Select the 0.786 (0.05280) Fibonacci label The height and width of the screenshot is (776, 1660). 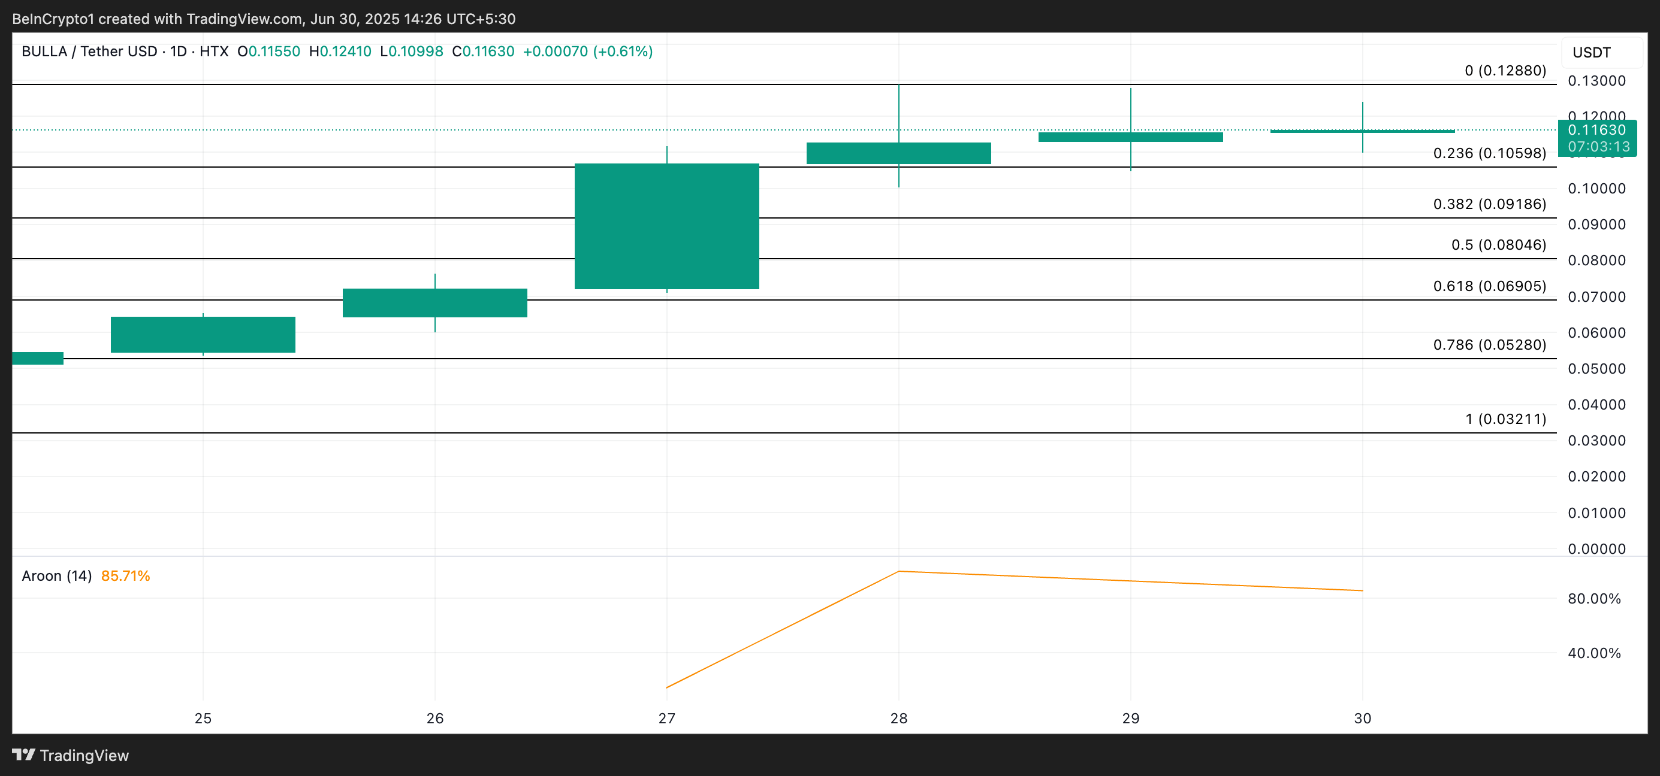pyautogui.click(x=1489, y=344)
